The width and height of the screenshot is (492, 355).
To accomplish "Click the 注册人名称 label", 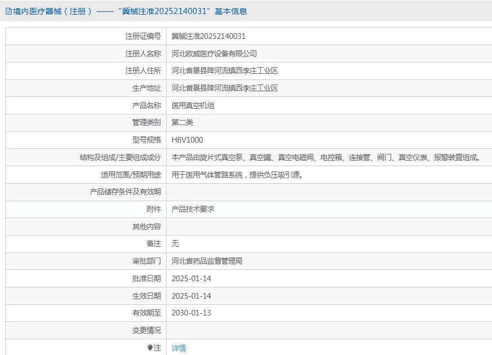I will (x=143, y=54).
